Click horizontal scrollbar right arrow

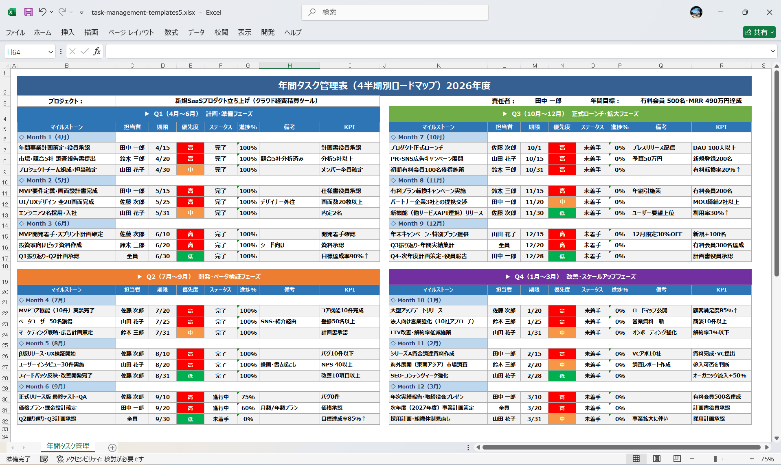(767, 447)
